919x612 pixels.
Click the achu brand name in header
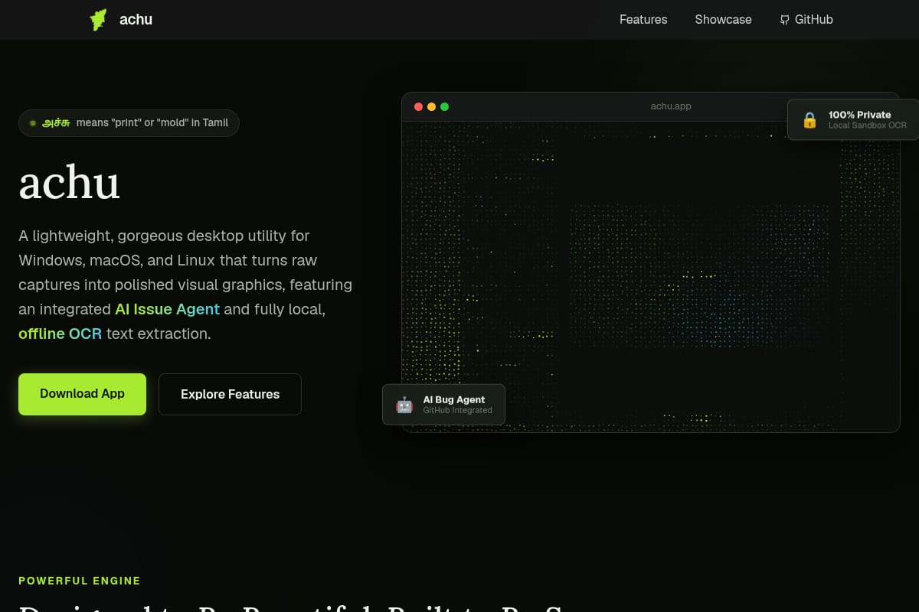coord(136,20)
